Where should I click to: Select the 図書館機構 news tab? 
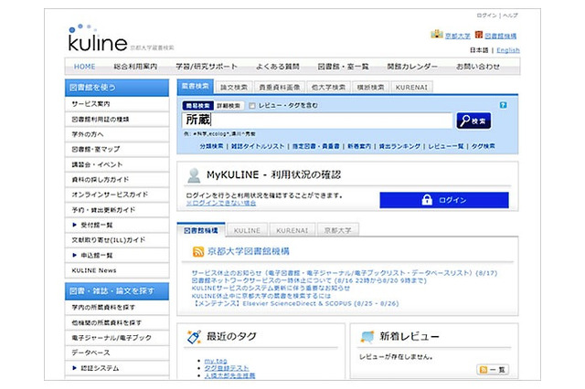point(201,230)
